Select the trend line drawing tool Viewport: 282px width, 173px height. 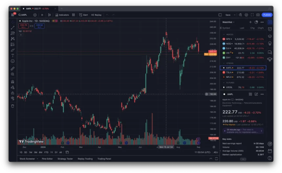tap(12, 28)
